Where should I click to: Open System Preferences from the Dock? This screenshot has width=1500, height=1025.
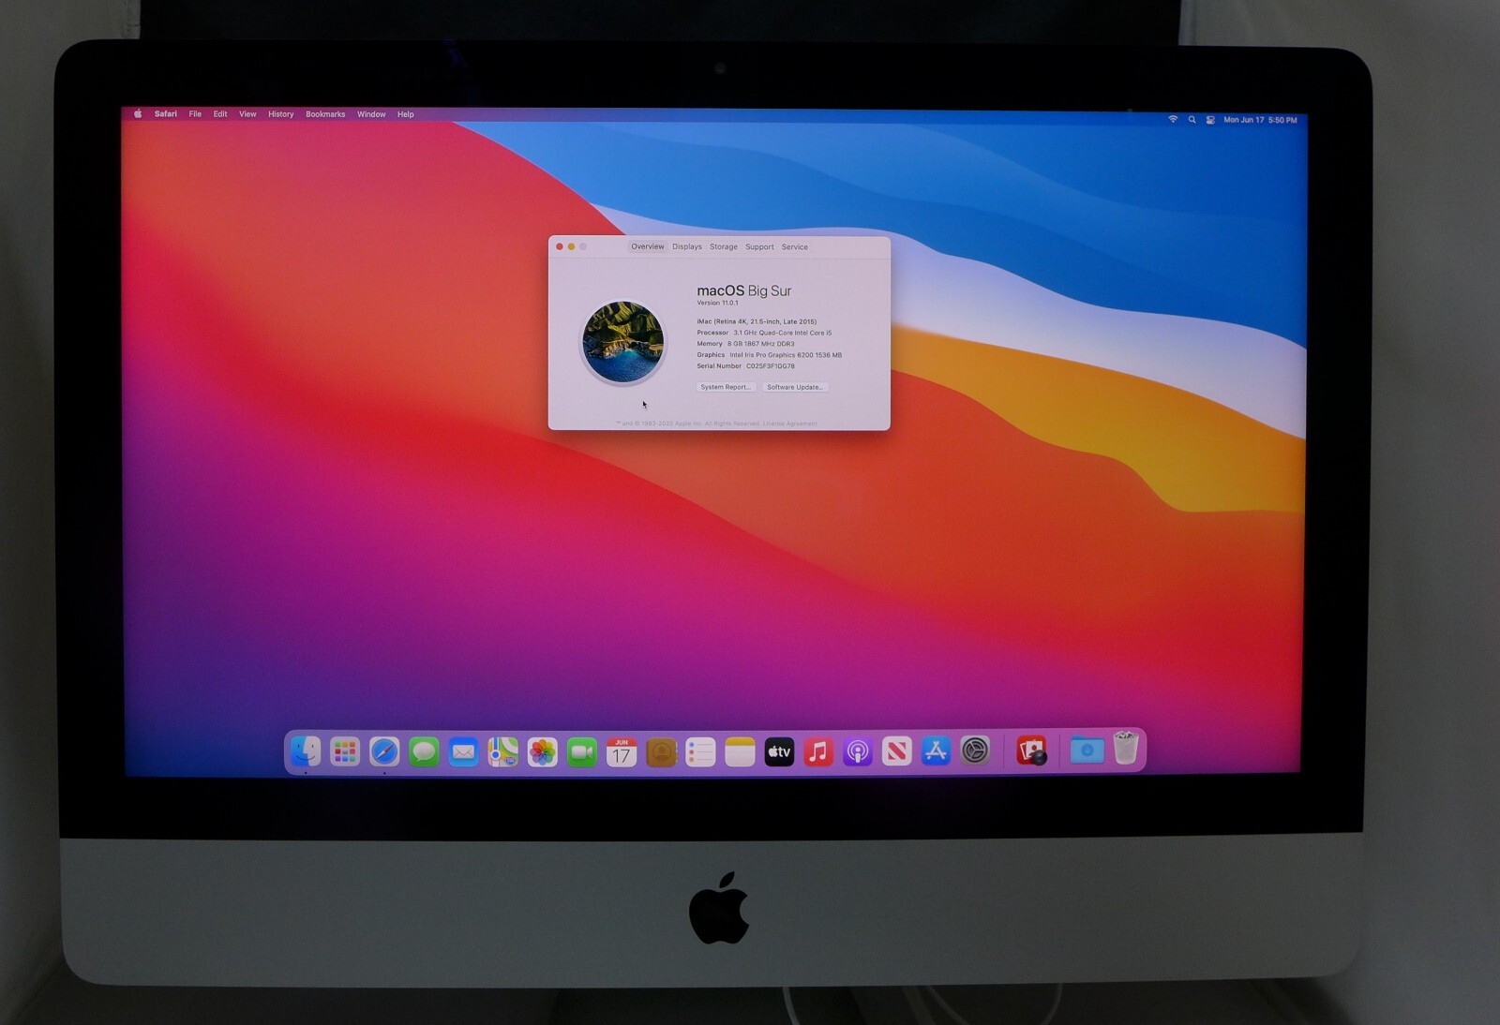point(975,751)
